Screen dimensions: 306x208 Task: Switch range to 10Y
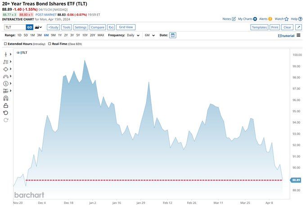pos(85,35)
